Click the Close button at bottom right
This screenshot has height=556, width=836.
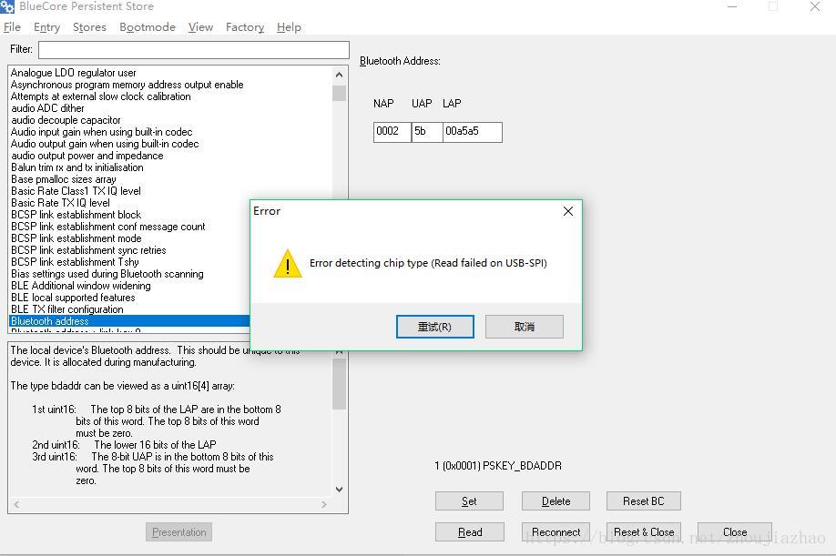point(735,532)
